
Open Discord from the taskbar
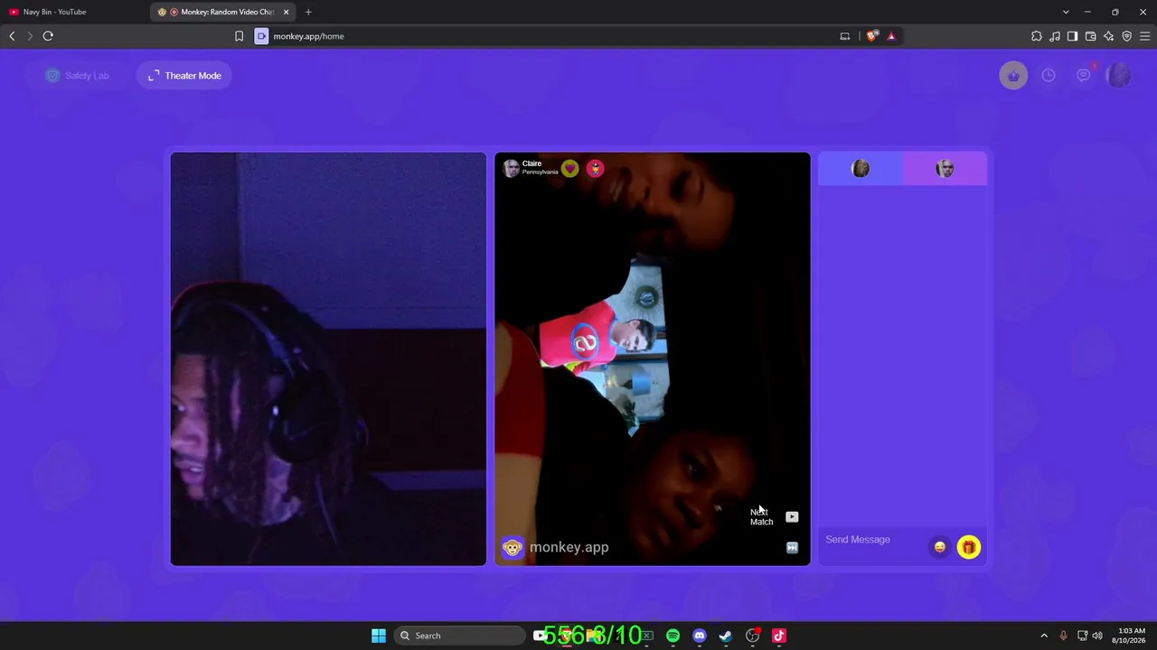coord(699,636)
